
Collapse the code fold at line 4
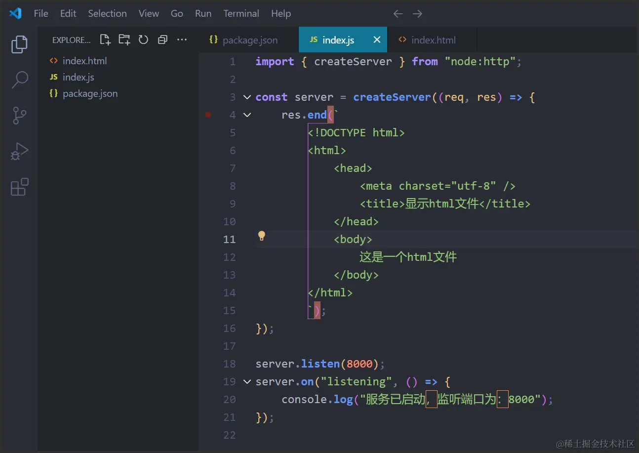247,115
